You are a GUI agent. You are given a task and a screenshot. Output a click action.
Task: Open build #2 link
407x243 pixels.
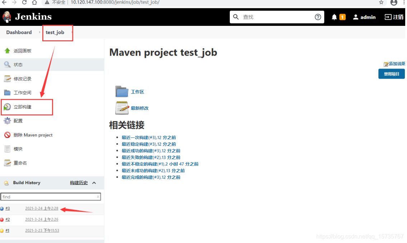pyautogui.click(x=8, y=219)
